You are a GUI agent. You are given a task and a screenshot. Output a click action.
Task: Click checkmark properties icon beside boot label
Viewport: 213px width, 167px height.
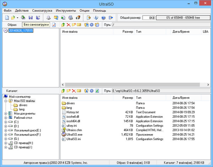[x=54, y=25]
